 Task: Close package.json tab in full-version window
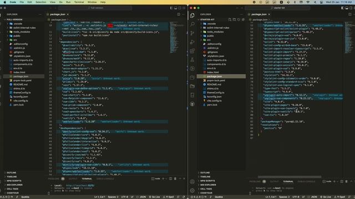[68, 14]
